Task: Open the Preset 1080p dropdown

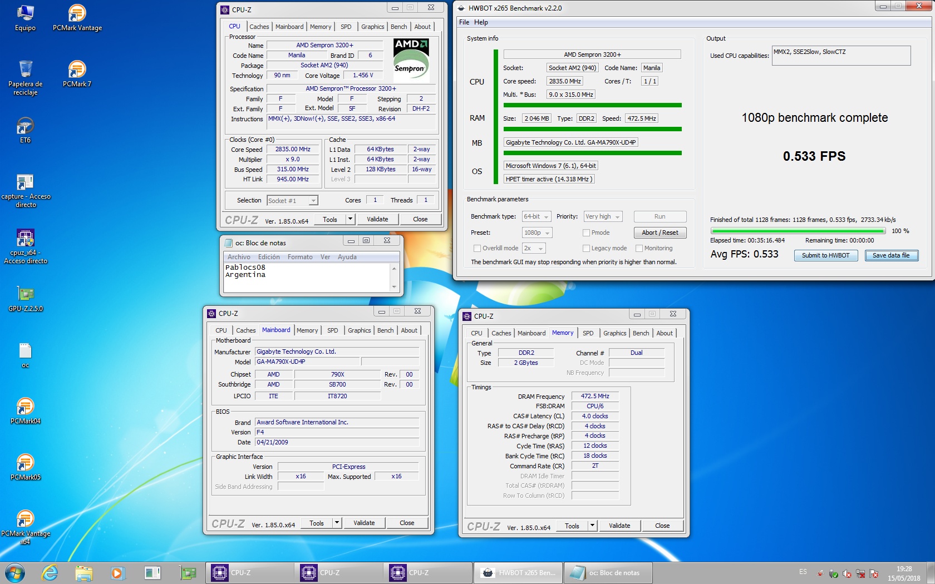Action: (x=537, y=232)
